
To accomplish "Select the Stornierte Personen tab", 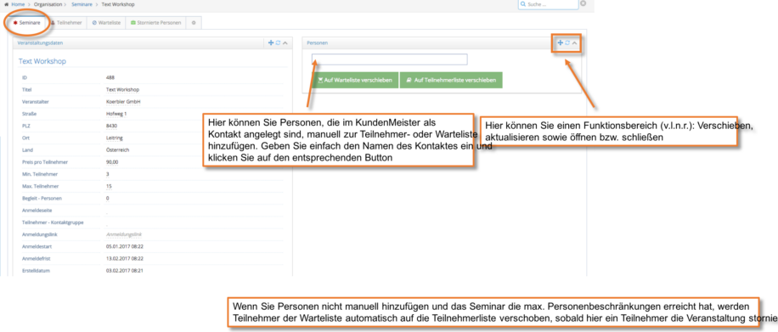I will coord(156,23).
